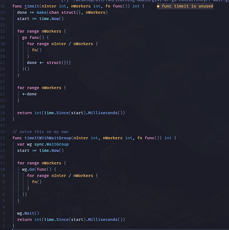Click line number 36 in the gutter
Image resolution: width=229 pixels, height=230 pixels.
(2, 6)
